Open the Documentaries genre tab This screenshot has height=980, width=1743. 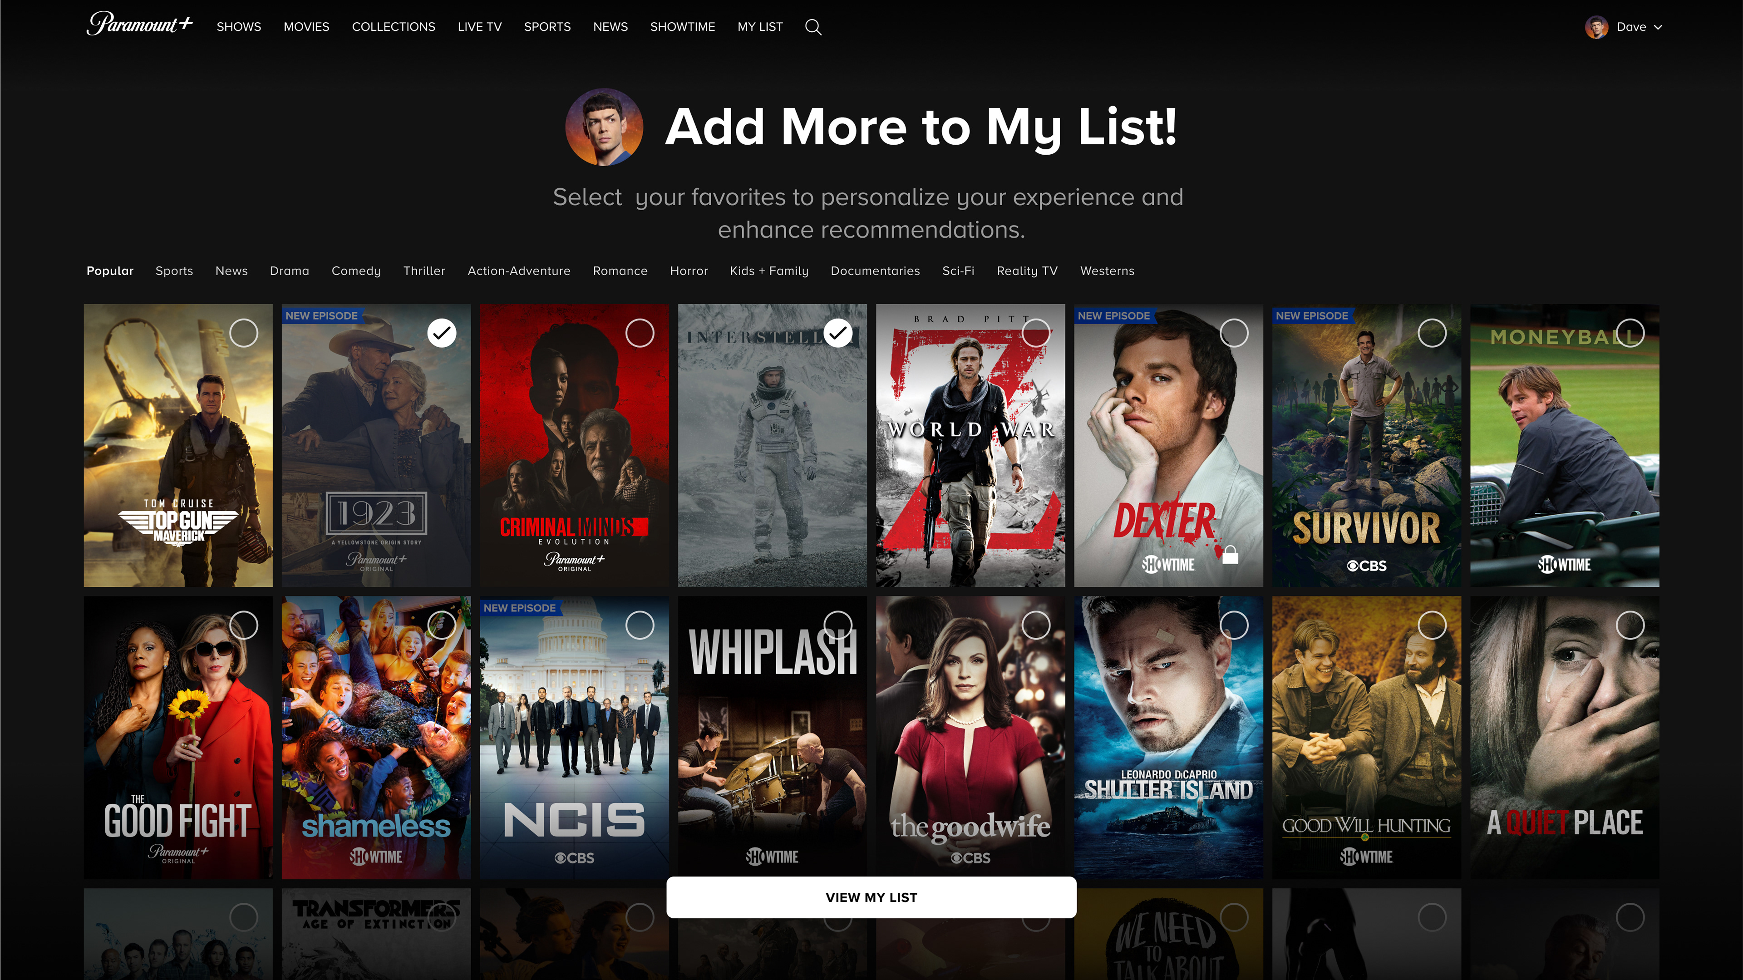[x=875, y=271]
